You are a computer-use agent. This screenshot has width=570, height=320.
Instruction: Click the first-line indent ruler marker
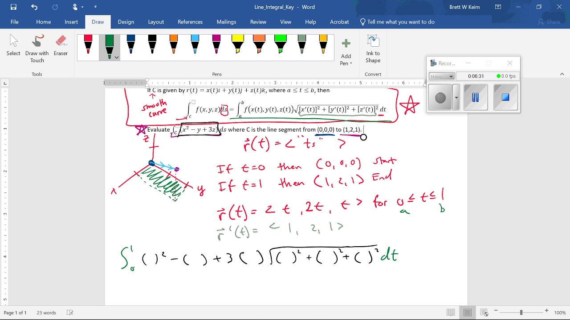tap(147, 81)
